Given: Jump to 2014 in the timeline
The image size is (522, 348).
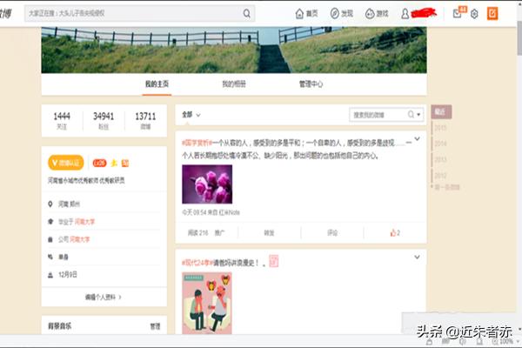Looking at the screenshot, I should click(440, 143).
